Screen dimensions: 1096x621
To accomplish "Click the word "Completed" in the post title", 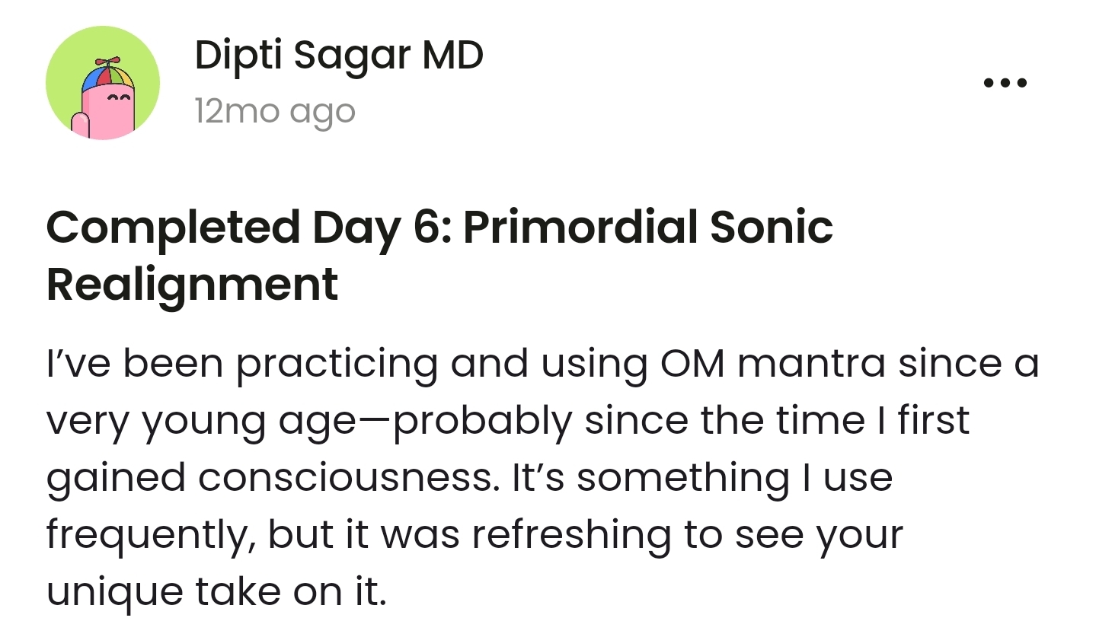I will (173, 228).
